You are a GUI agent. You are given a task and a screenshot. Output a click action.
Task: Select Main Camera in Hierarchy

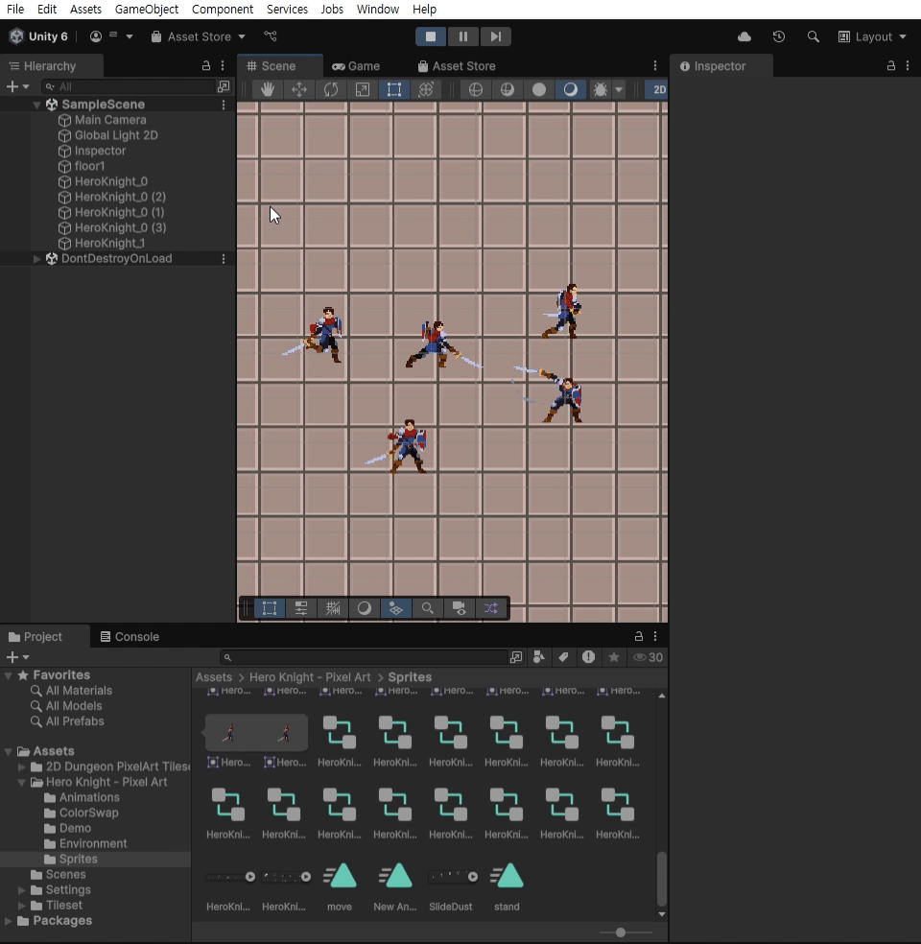pyautogui.click(x=110, y=120)
